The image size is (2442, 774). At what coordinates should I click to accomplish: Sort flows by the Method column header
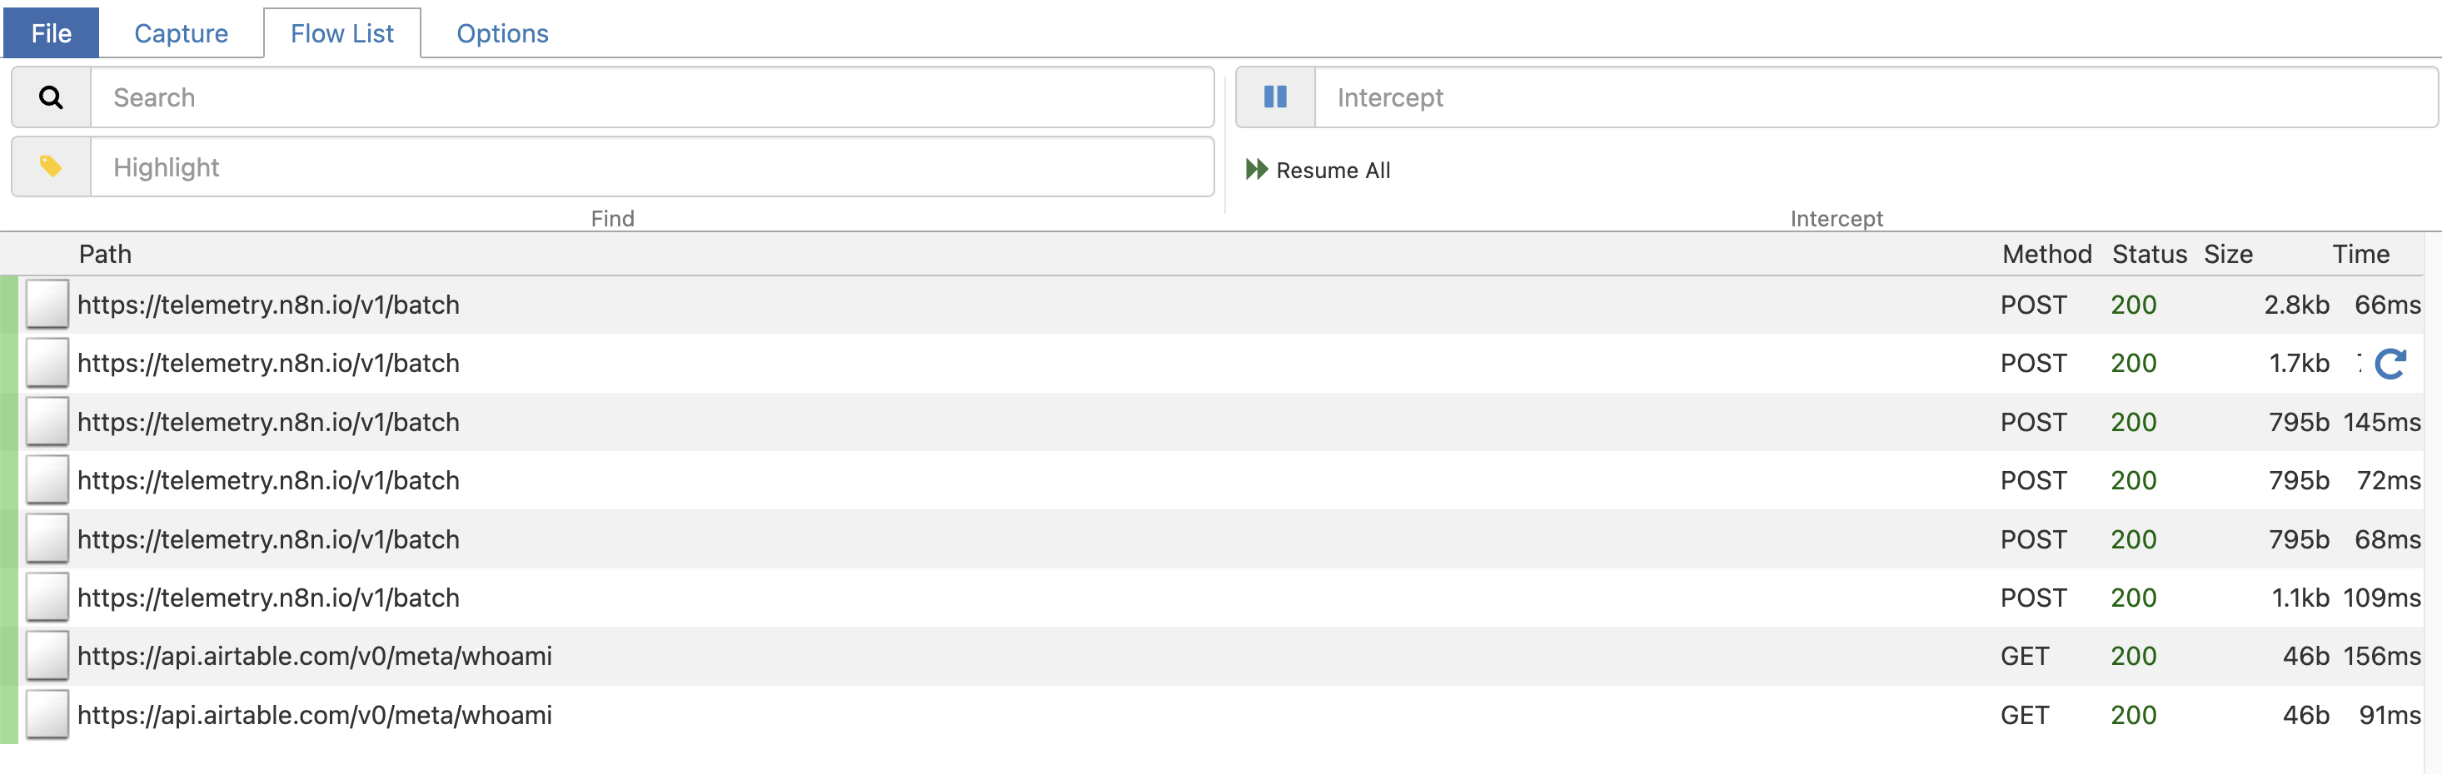click(2046, 255)
